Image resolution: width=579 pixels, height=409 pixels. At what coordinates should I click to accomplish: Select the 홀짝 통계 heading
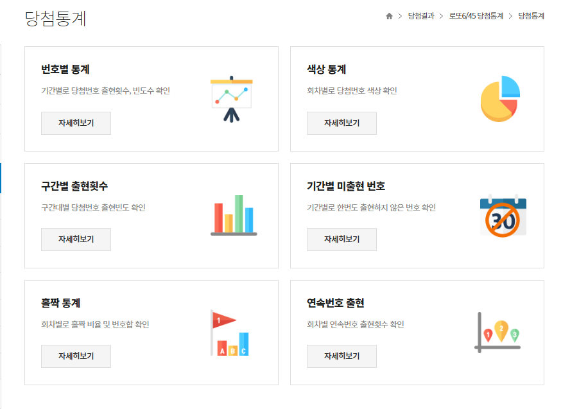pos(60,303)
